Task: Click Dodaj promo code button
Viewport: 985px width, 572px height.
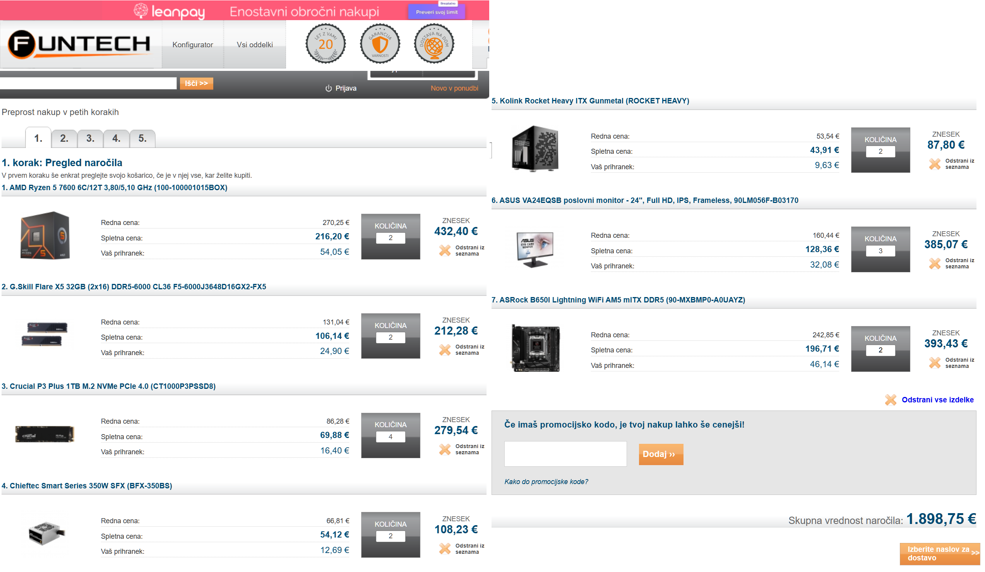Action: [x=661, y=454]
